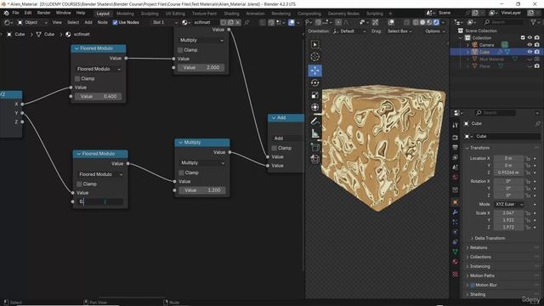
Task: Select the Annotate tool in viewport toolbar
Action: click(x=315, y=121)
